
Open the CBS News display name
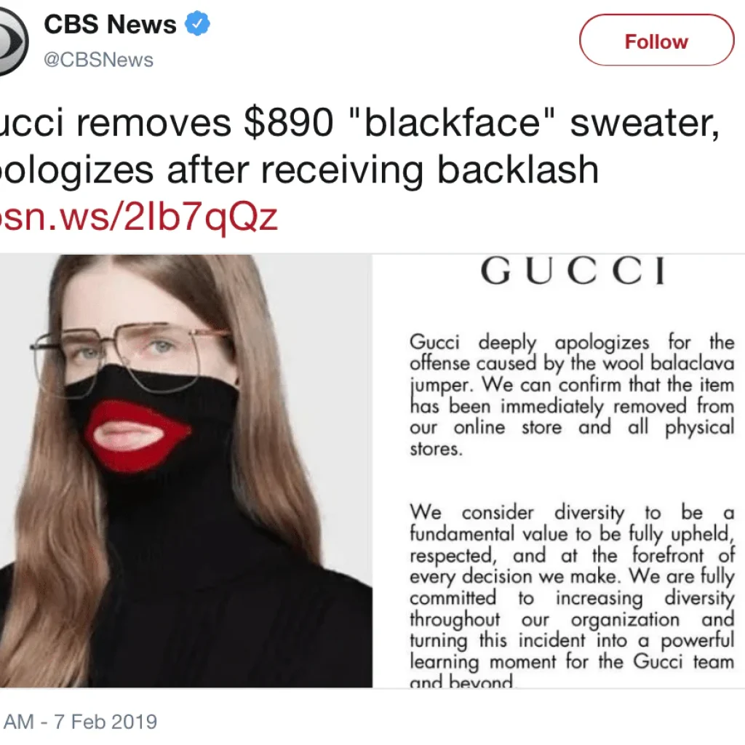point(110,24)
